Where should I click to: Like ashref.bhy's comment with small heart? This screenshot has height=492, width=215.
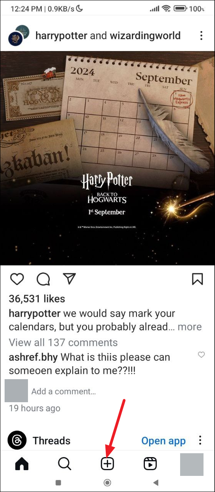pyautogui.click(x=201, y=355)
